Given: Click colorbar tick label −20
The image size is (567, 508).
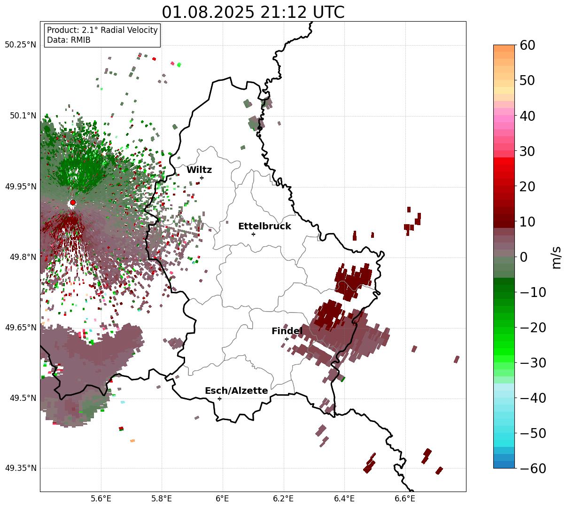Looking at the screenshot, I should point(533,327).
